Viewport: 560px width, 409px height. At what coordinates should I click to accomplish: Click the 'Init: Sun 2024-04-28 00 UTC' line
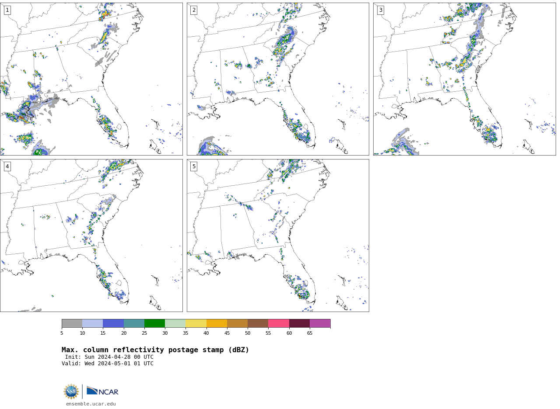109,357
